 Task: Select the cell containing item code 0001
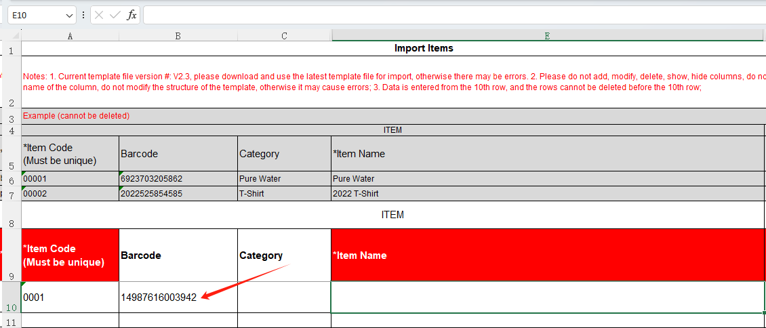click(x=70, y=298)
